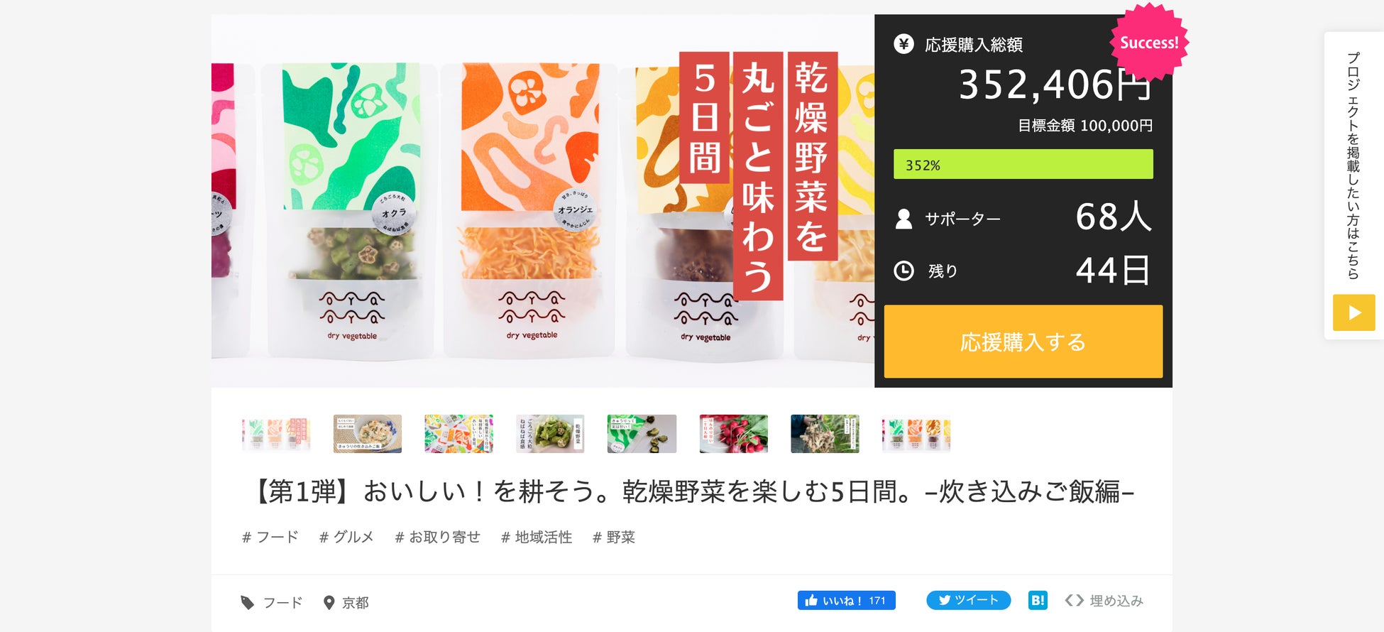Open the 埋め込み embed link
Image resolution: width=1384 pixels, height=632 pixels.
click(x=1116, y=600)
